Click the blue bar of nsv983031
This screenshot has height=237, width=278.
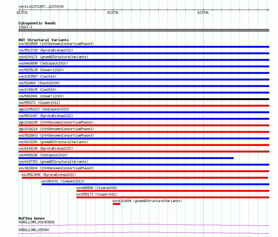(155, 184)
